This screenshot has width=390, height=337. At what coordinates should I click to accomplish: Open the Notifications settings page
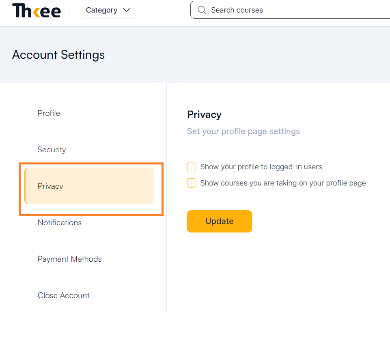point(59,222)
